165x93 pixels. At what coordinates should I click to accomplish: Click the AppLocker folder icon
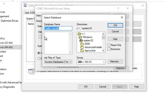[x=82, y=51]
